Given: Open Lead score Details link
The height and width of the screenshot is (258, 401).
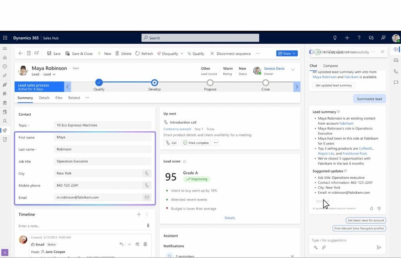Looking at the screenshot, I should [x=229, y=218].
